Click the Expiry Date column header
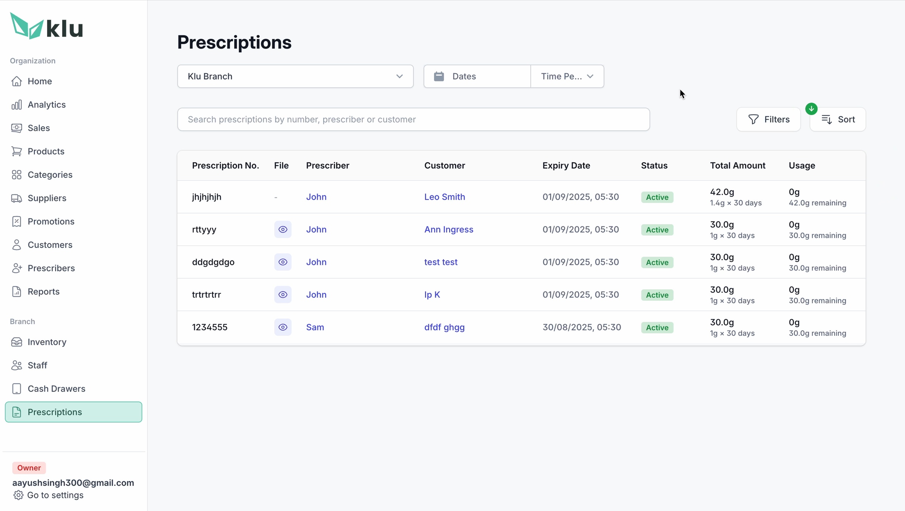Viewport: 905px width, 511px height. tap(566, 165)
